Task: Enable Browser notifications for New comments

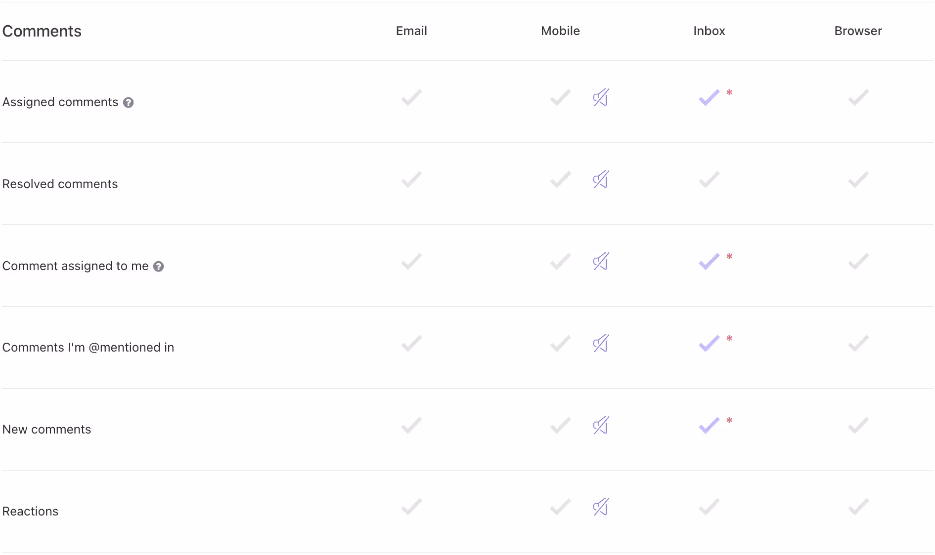Action: click(x=858, y=426)
